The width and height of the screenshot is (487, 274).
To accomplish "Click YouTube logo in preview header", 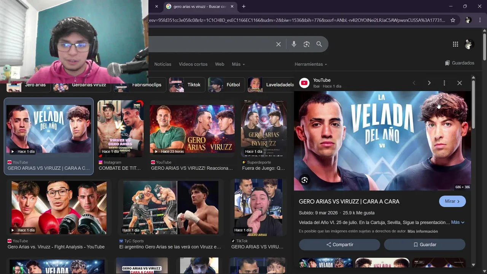I will (x=304, y=83).
